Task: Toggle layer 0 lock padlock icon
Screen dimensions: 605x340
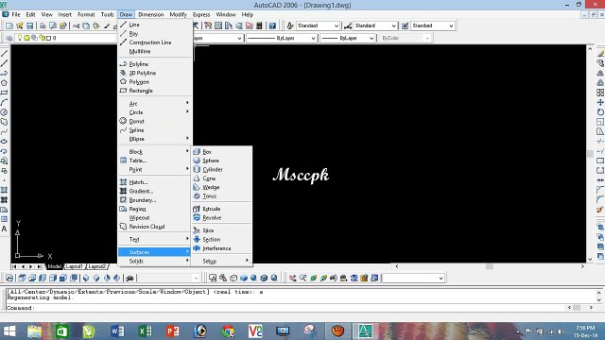Action: (x=42, y=38)
